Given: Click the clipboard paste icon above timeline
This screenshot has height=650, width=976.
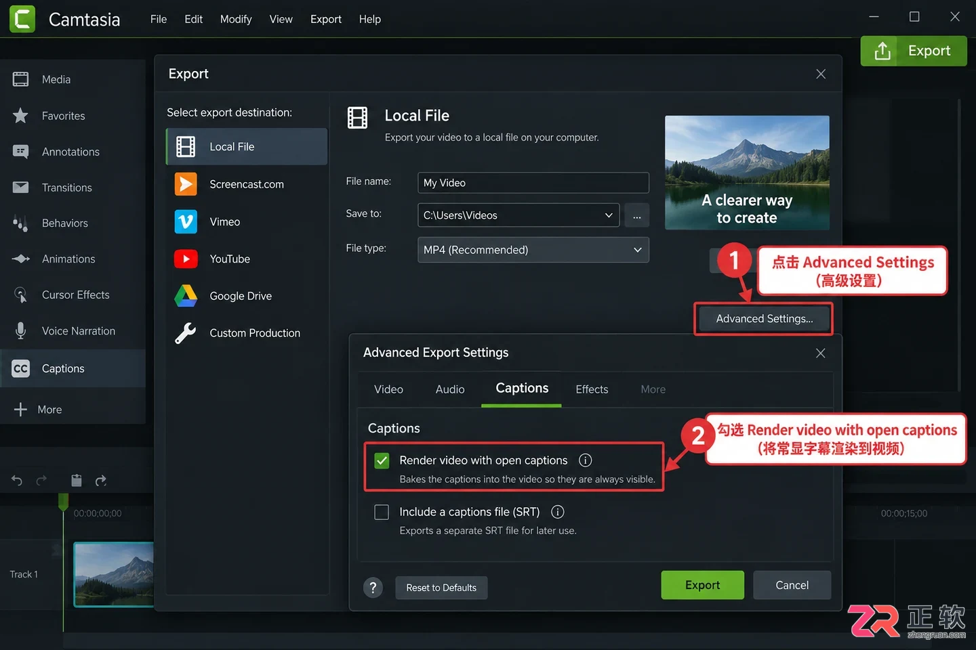Looking at the screenshot, I should [x=77, y=480].
